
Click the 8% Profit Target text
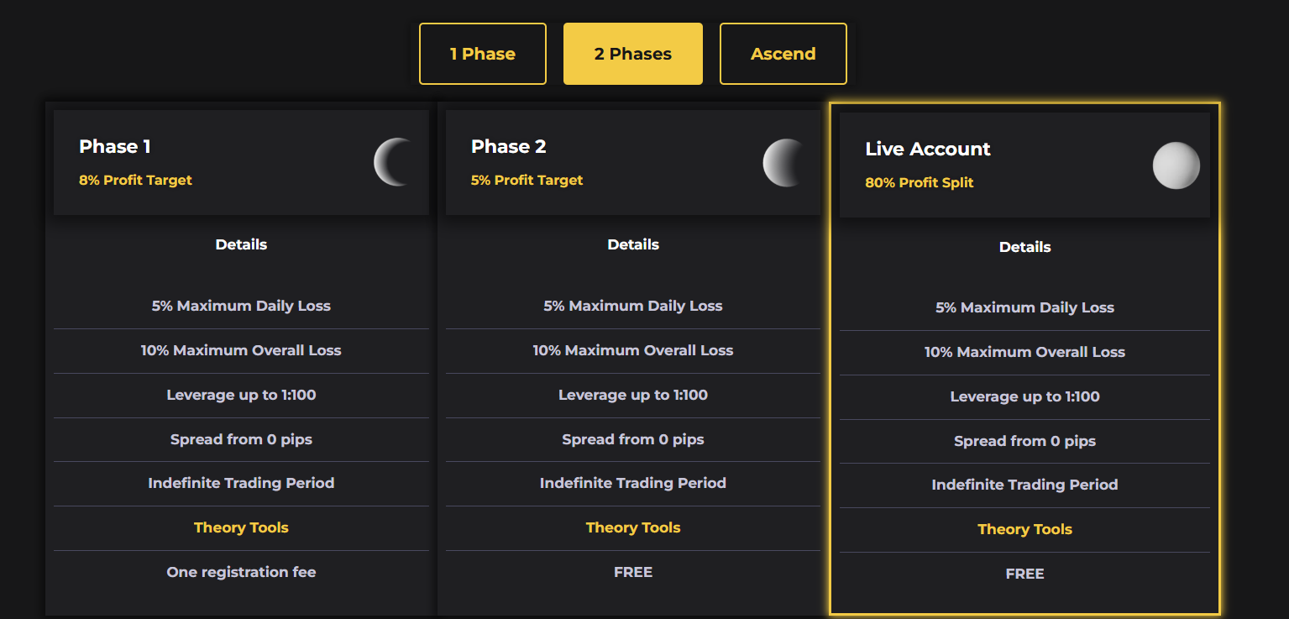(x=135, y=180)
